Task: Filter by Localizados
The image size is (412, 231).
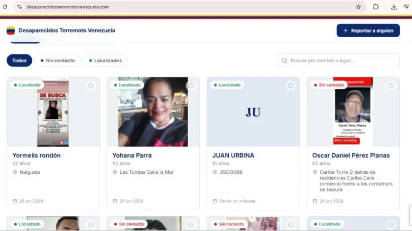Action: (x=105, y=61)
